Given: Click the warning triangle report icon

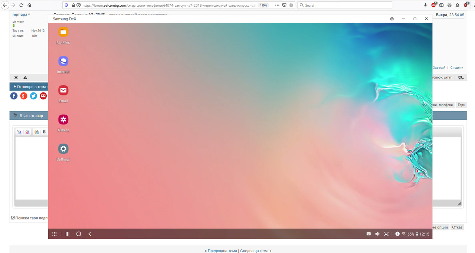Looking at the screenshot, I should pyautogui.click(x=25, y=78).
